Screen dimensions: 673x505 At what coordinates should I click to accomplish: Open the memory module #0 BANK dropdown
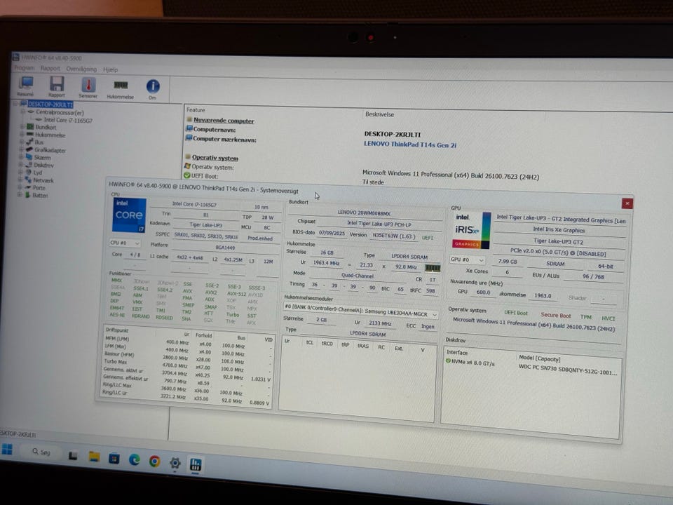tap(360, 311)
